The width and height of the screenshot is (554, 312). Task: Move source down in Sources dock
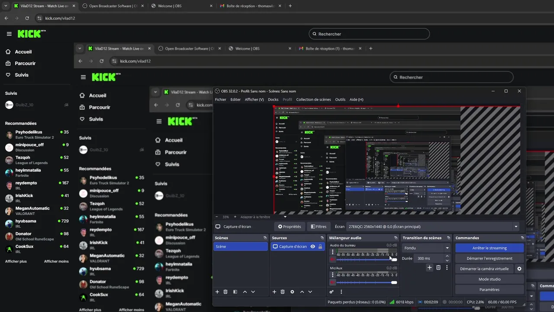pos(310,292)
